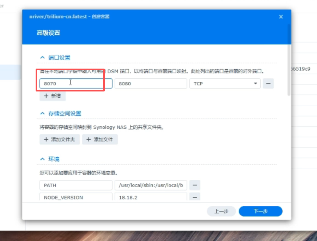Collapse the 端口设置 section

tap(43, 57)
